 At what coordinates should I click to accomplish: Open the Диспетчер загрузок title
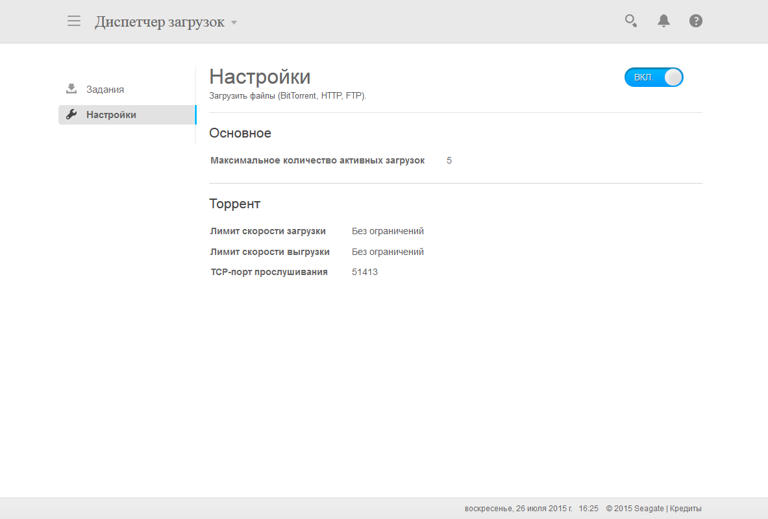(160, 22)
